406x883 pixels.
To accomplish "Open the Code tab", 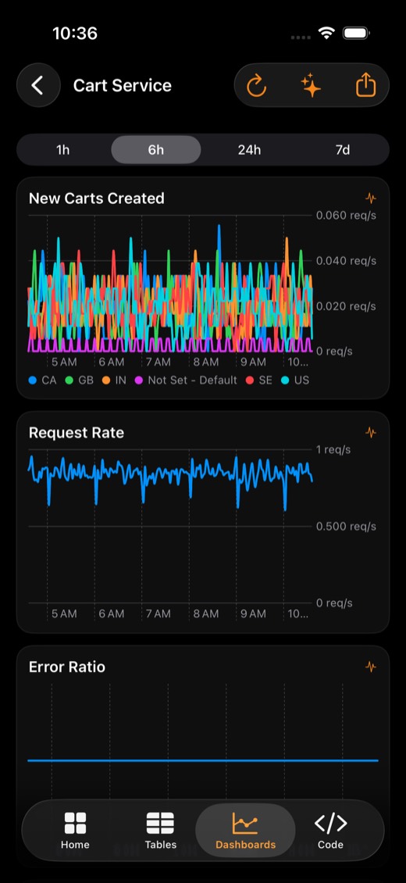I will click(x=330, y=831).
